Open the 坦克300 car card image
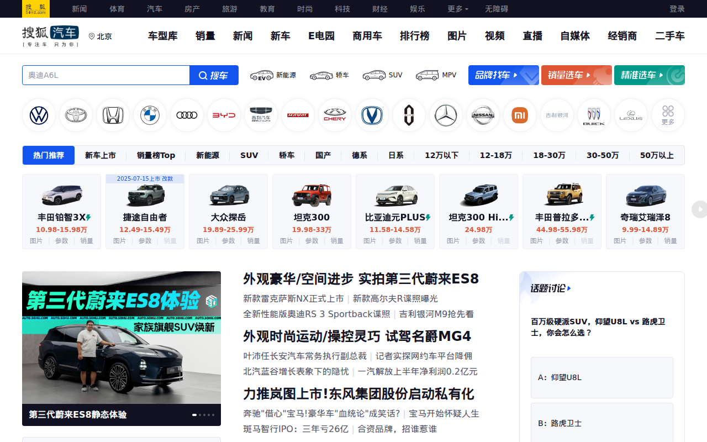Screen dimensions: 707x442 point(312,196)
